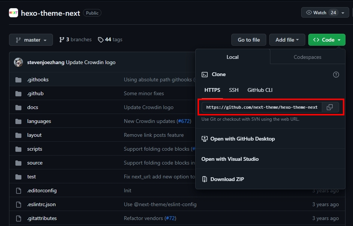Click the Update Crowdin logo message in docs row
The image size is (353, 226).
[x=149, y=108]
